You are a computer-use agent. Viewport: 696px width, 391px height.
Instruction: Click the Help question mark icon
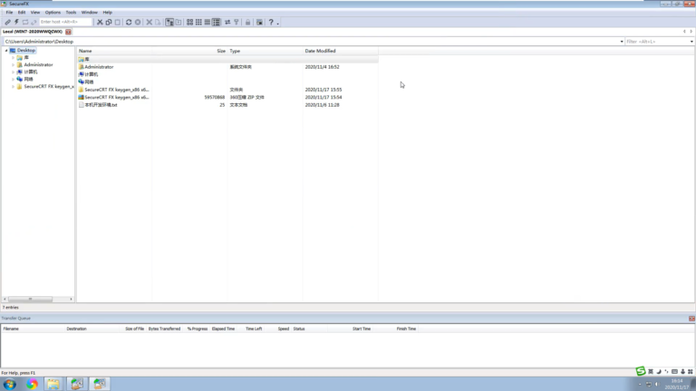tap(271, 22)
